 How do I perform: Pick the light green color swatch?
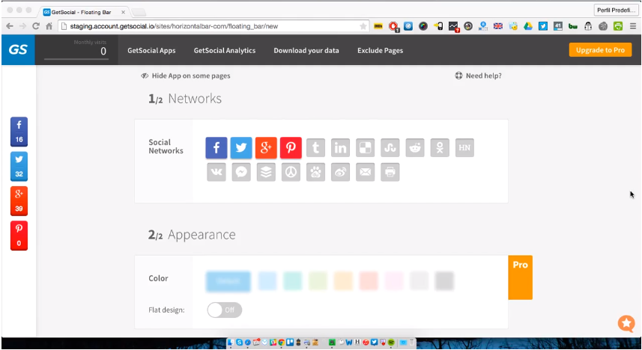click(x=318, y=281)
